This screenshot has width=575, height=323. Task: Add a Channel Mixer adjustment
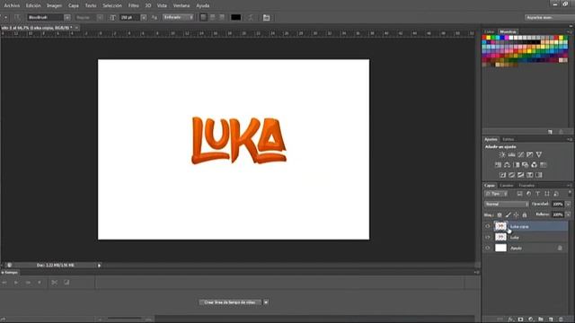click(x=534, y=165)
